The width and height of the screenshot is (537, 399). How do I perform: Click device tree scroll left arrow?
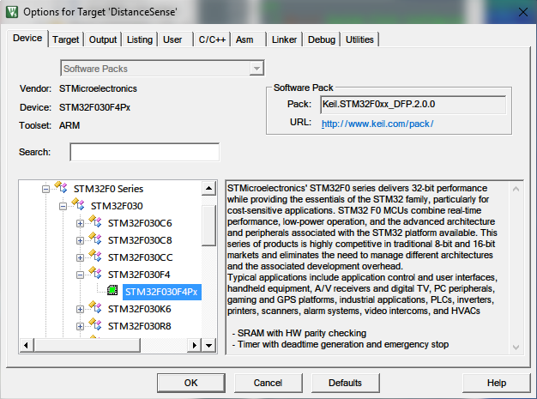point(27,345)
